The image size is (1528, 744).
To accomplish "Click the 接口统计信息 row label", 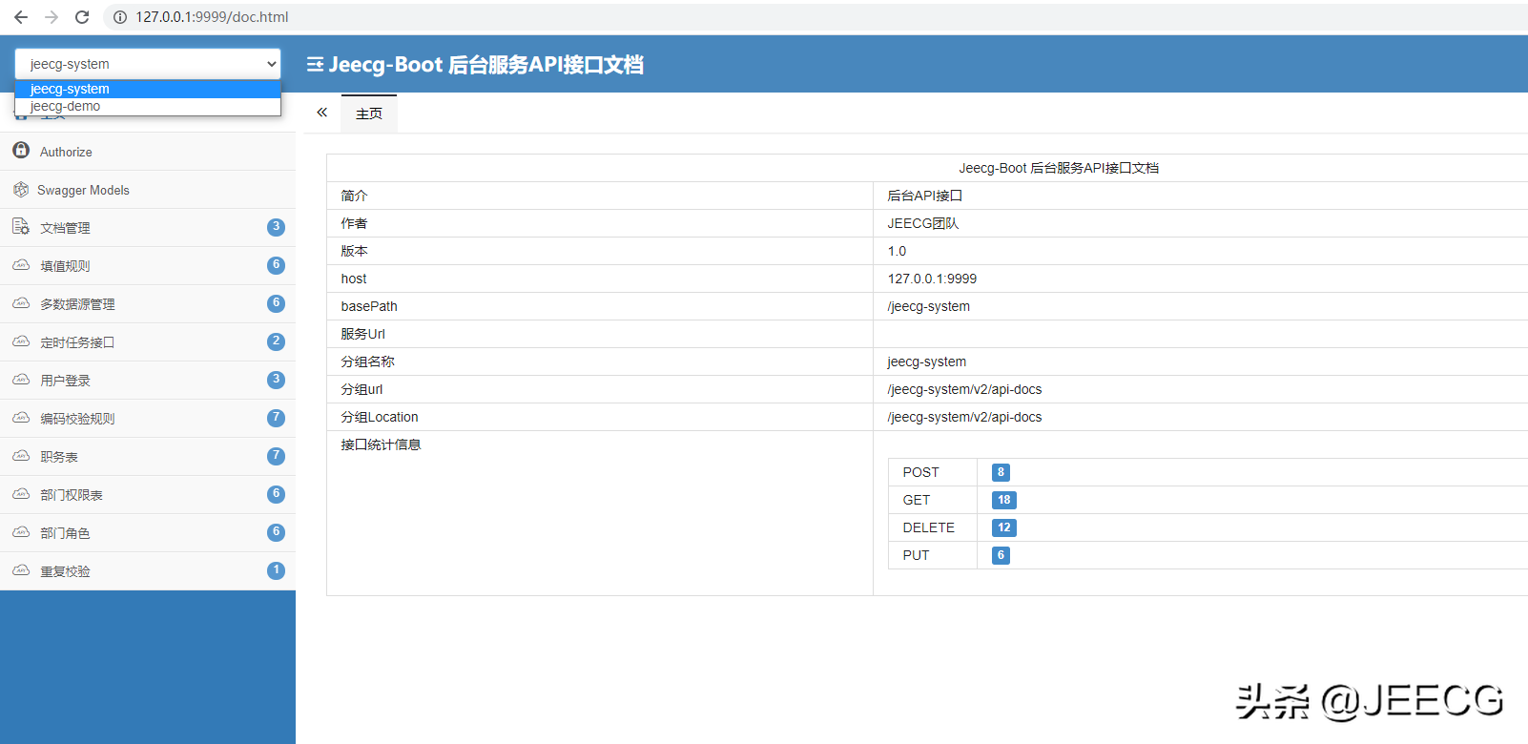I will [x=381, y=444].
